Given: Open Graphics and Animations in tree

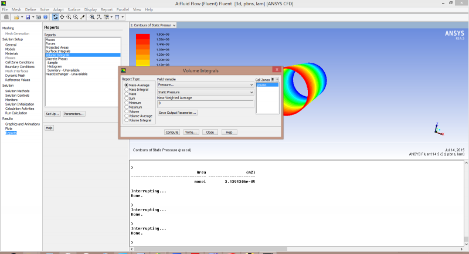Looking at the screenshot, I should click(x=22, y=124).
